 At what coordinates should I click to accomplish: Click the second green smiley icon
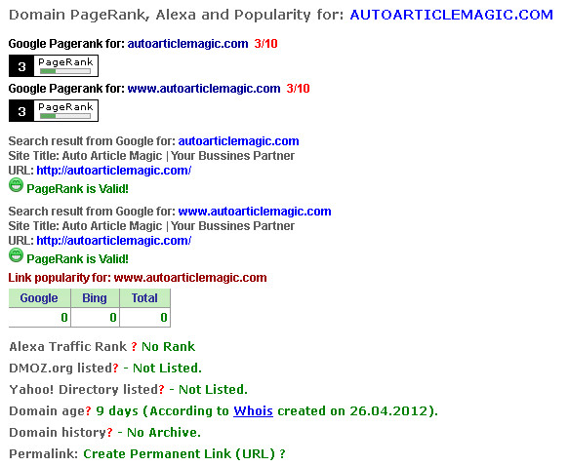16,255
